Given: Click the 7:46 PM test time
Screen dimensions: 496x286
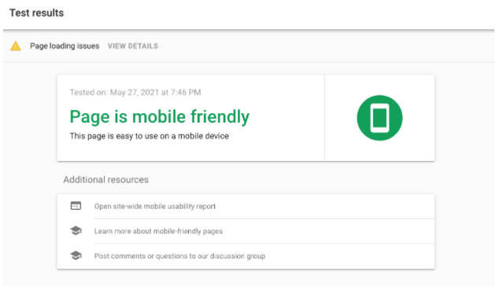Looking at the screenshot, I should click(x=186, y=92).
